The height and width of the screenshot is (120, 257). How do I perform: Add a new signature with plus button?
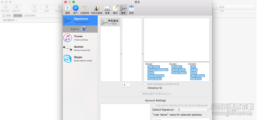pos(125,85)
